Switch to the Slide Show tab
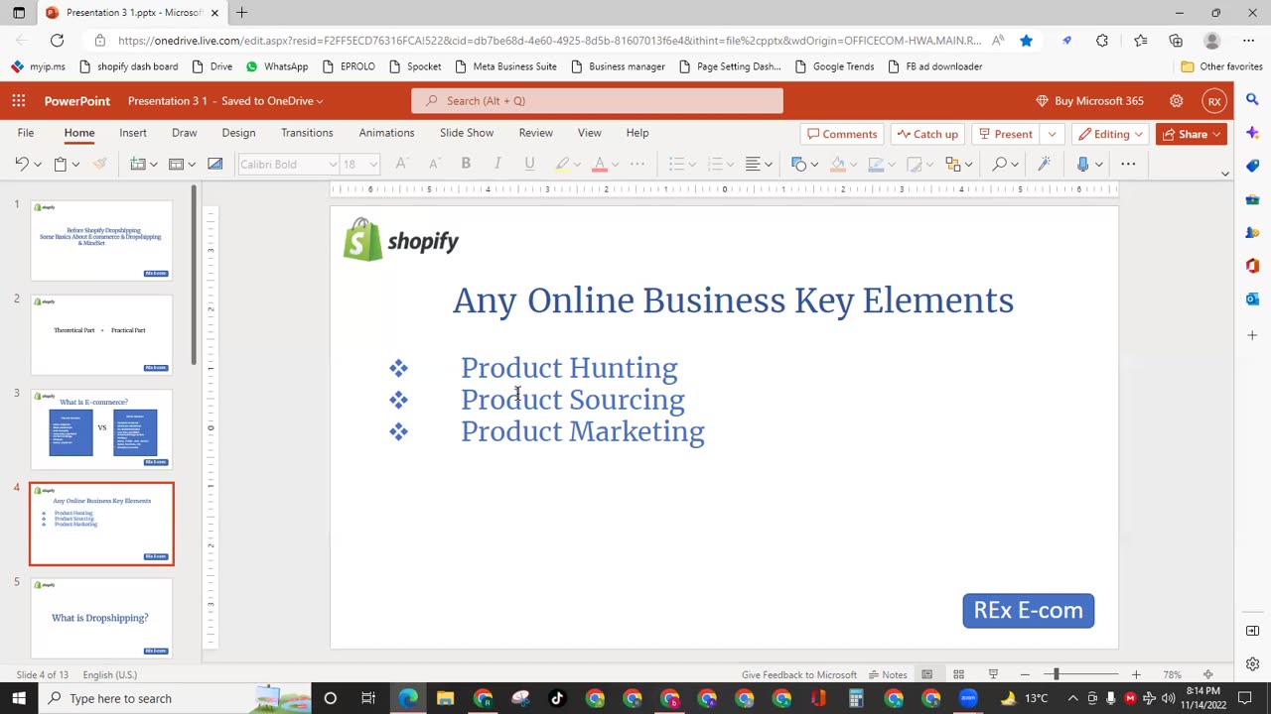 point(467,133)
